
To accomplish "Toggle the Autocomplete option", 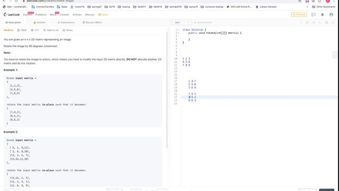I will pos(203,22).
